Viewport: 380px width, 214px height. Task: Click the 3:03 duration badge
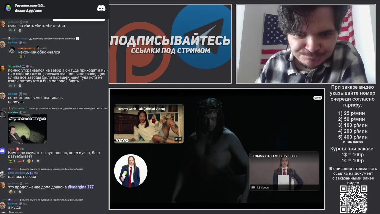tap(178, 139)
